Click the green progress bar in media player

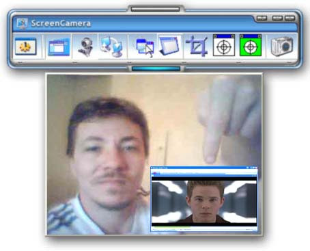[171, 227]
